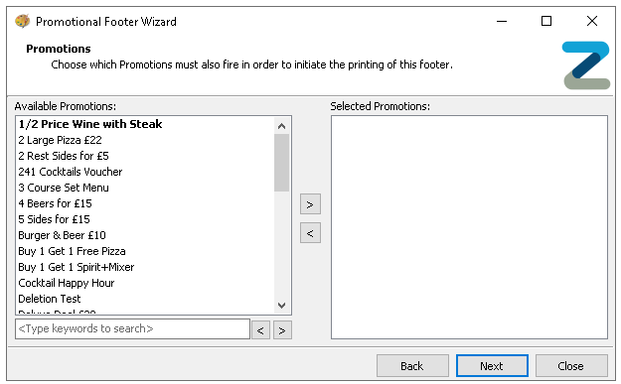Screen dimensions: 621x384
Task: Click the list scrollbar down arrow
Action: 281,306
